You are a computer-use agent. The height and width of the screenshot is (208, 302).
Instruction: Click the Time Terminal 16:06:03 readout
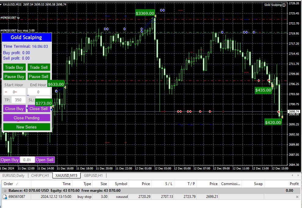[26, 46]
